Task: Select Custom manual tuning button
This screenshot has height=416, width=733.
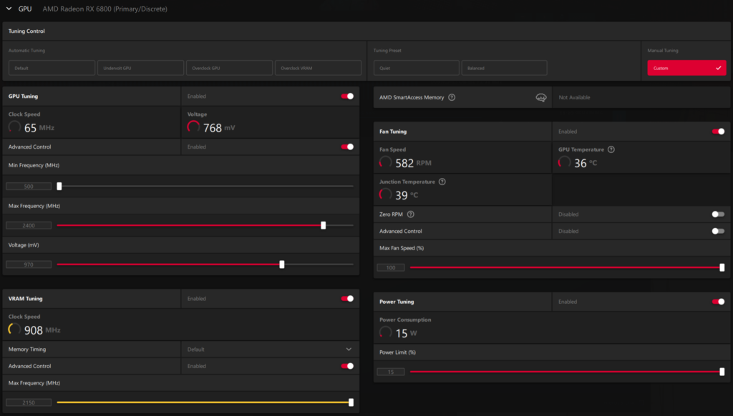Action: pos(686,68)
